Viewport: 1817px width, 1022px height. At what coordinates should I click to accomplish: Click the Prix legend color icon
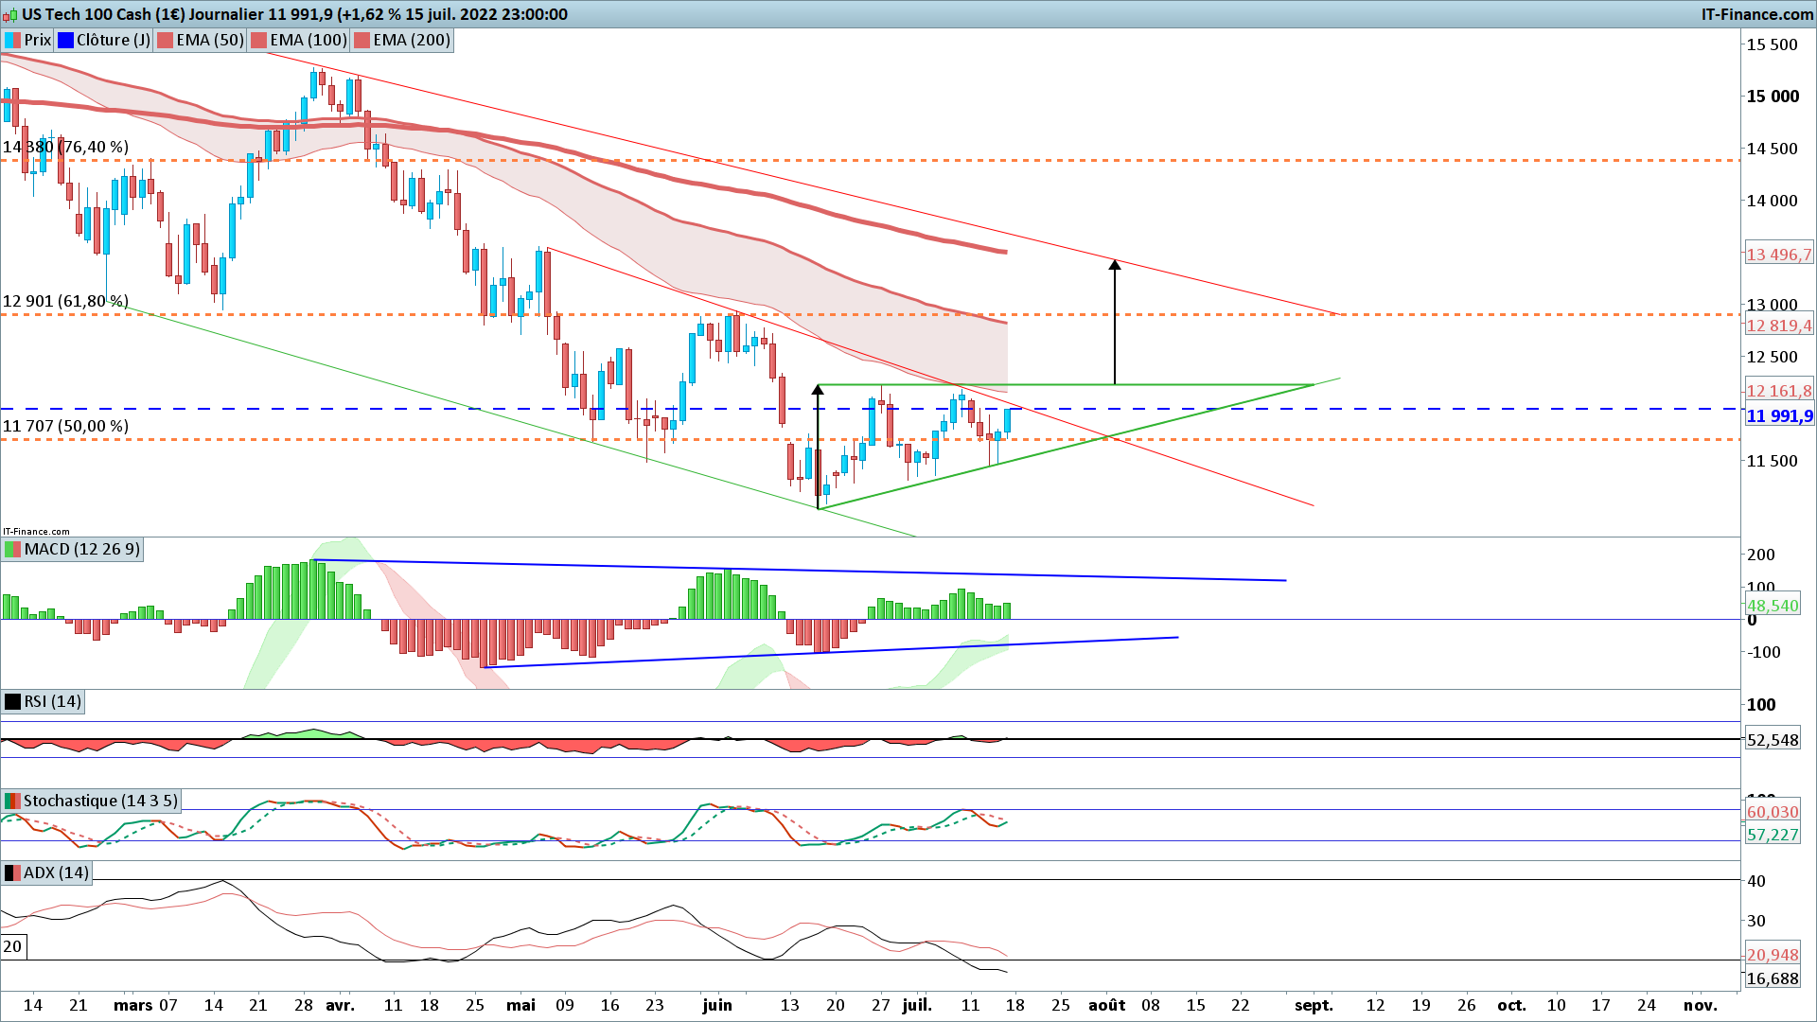click(13, 41)
